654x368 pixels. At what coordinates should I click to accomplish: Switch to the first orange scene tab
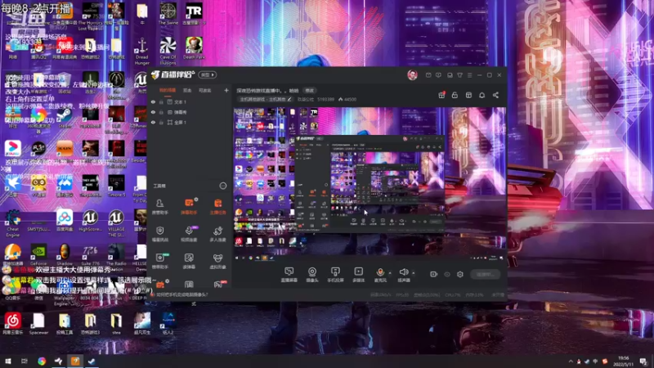(x=168, y=90)
